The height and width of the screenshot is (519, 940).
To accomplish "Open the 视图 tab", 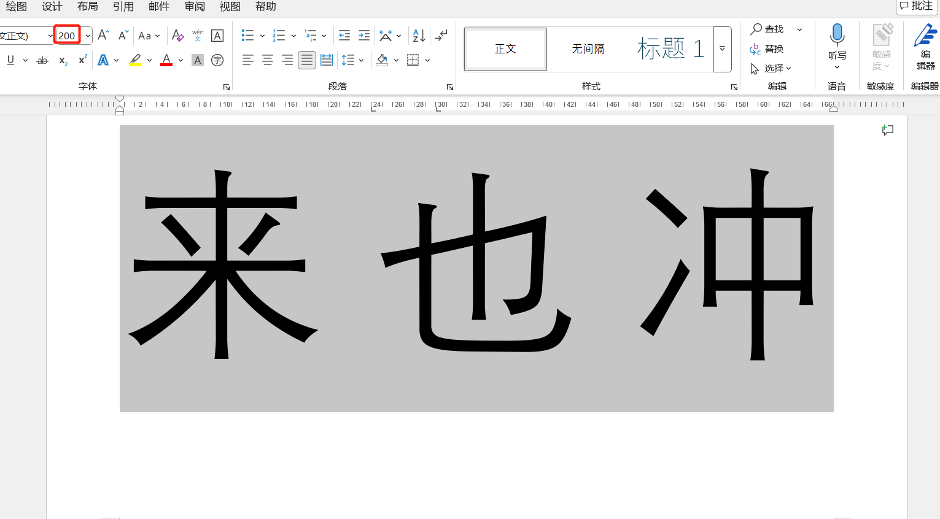I will click(230, 7).
